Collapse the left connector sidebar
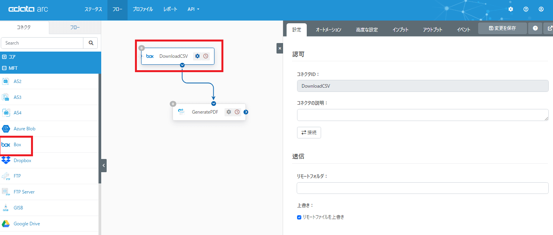The width and height of the screenshot is (553, 235). (104, 166)
